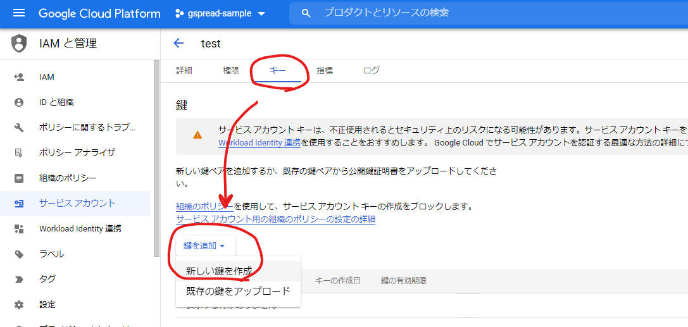Viewport: 688px width, 327px height.
Task: Choose 既存の鍵をアップロード menu option
Action: 238,292
